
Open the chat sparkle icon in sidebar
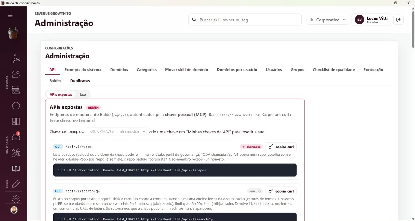(16, 74)
